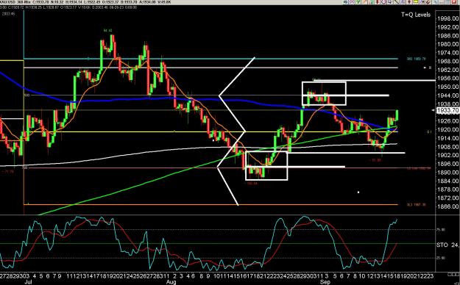
Task: Select the black diagonal trendline tool icon
Action: pos(397,1)
